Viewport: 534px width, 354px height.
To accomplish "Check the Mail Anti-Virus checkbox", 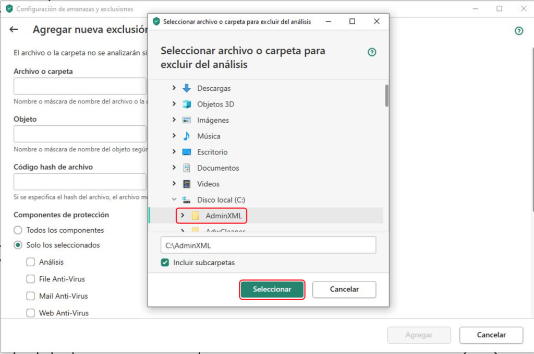I will coord(31,296).
